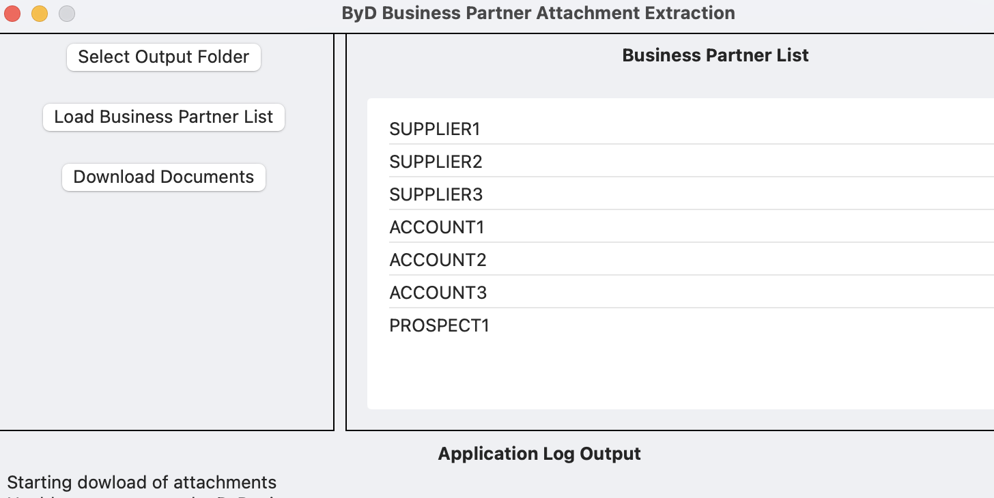Close the application window
The image size is (994, 498).
point(11,12)
